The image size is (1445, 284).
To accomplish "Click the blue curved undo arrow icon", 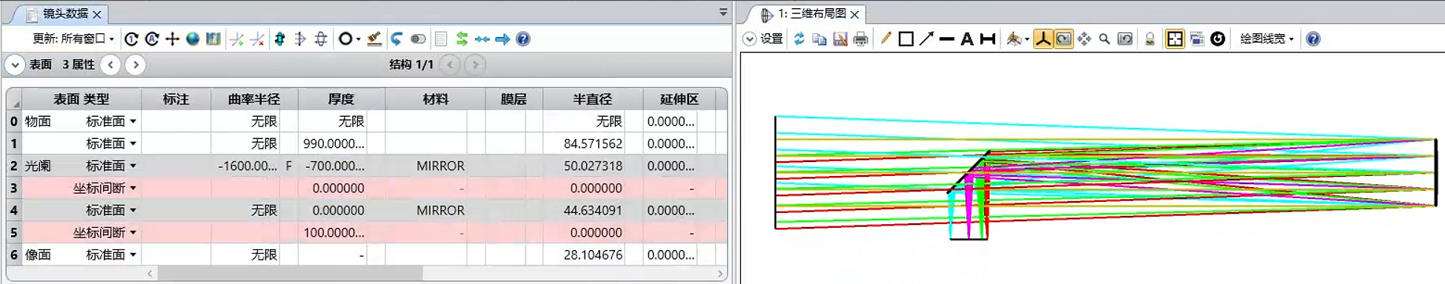I will pos(396,39).
